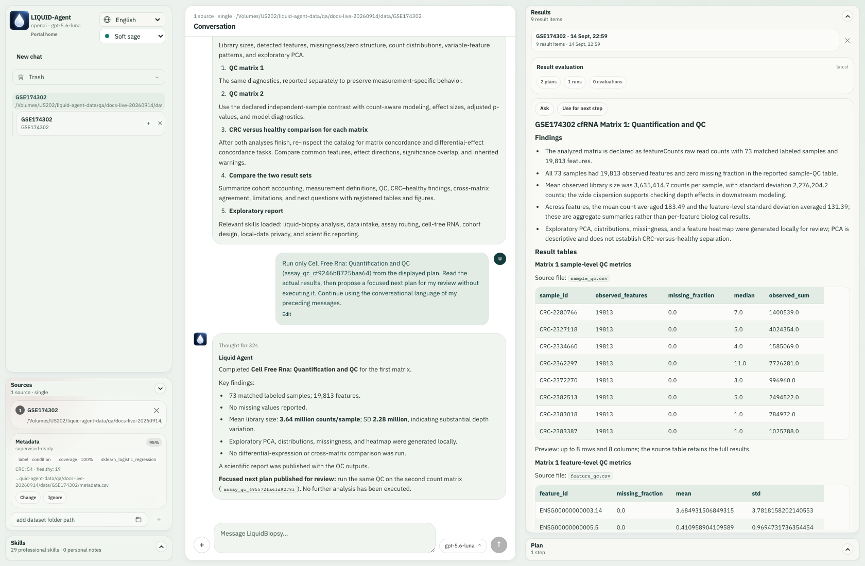Expand the Trash section
865x566 pixels.
[89, 77]
